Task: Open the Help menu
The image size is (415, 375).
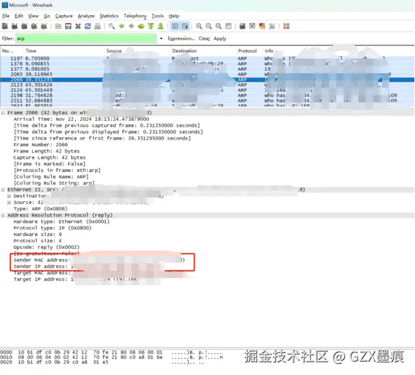Action: click(174, 16)
